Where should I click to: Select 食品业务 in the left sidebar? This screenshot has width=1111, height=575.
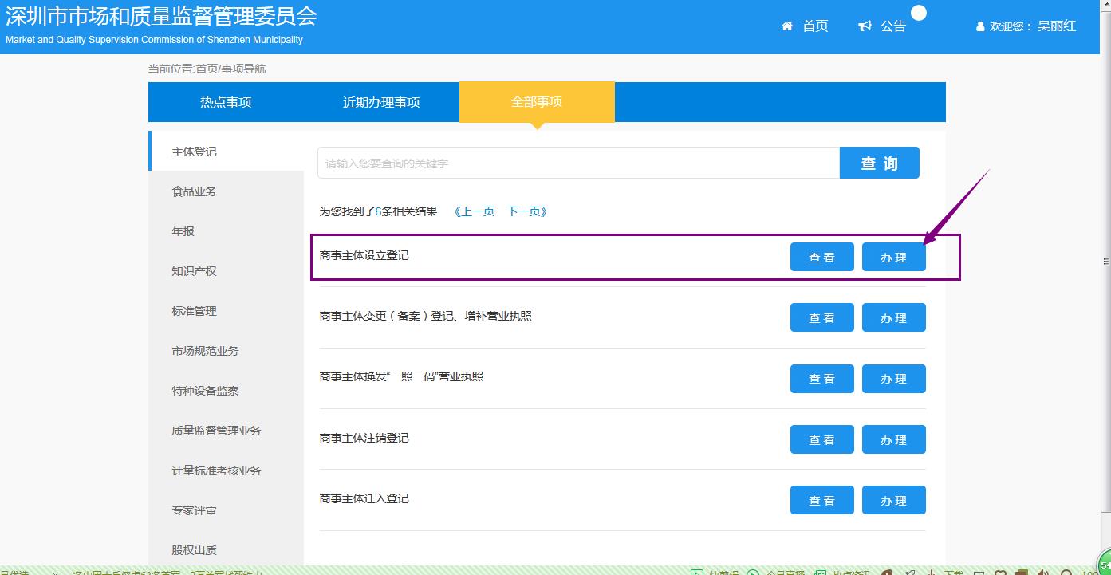[194, 191]
